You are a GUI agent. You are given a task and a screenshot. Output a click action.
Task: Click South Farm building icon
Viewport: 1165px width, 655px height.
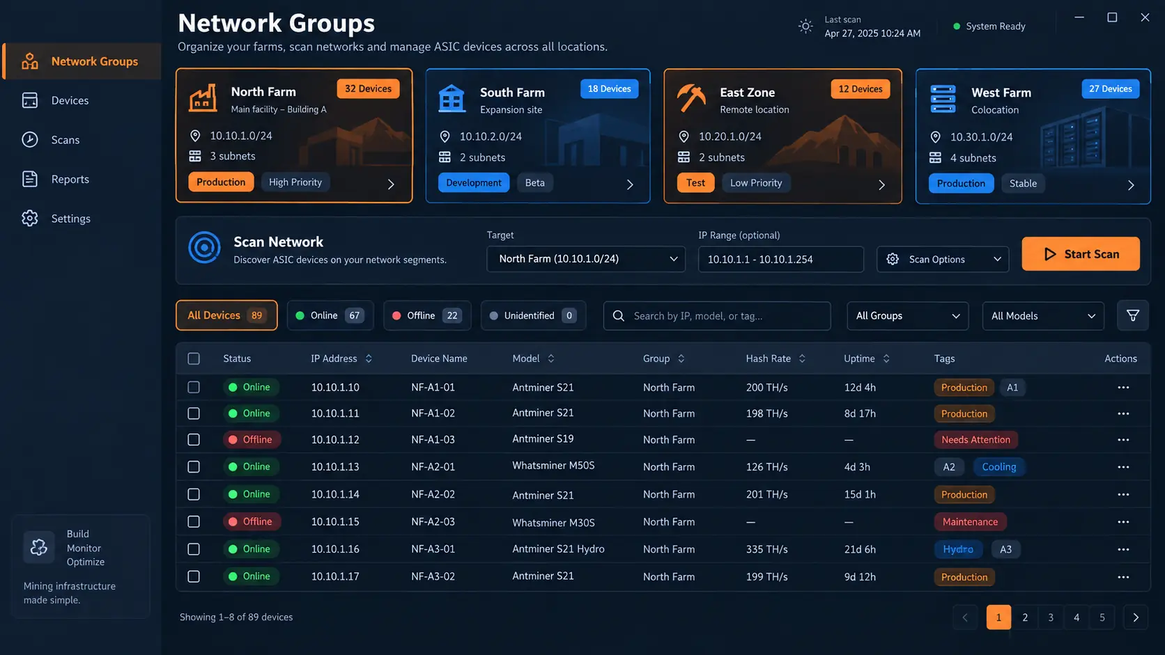(x=452, y=99)
